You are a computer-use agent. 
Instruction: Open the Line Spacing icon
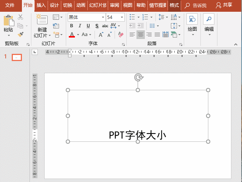point(161,17)
